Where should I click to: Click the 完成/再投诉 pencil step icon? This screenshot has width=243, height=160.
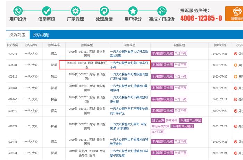[162, 11]
